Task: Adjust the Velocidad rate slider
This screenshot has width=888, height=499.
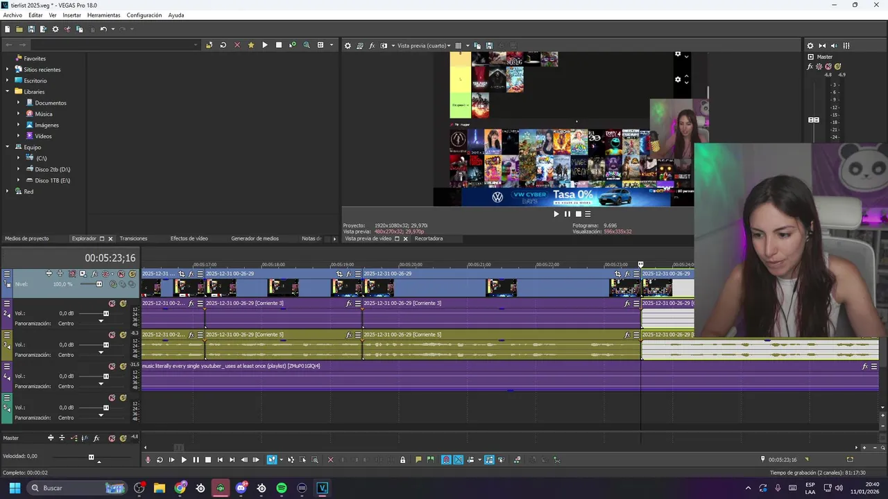Action: (91, 457)
